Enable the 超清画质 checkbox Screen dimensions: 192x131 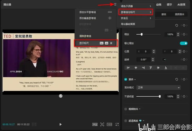click(x=126, y=121)
